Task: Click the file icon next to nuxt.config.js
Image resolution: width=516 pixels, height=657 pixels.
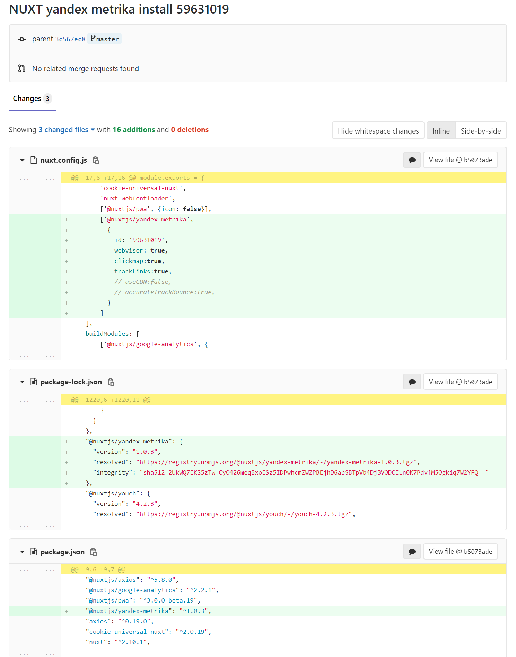Action: pyautogui.click(x=34, y=160)
